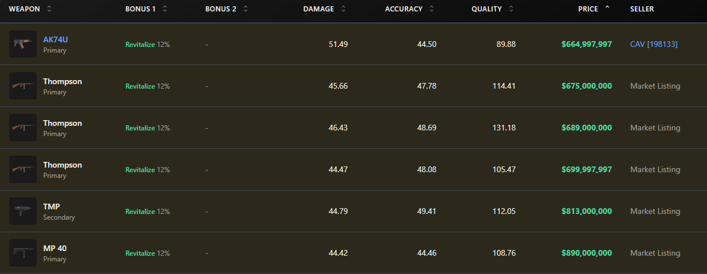The height and width of the screenshot is (274, 707).
Task: Open Market Listing for the TMP
Action: 655,211
